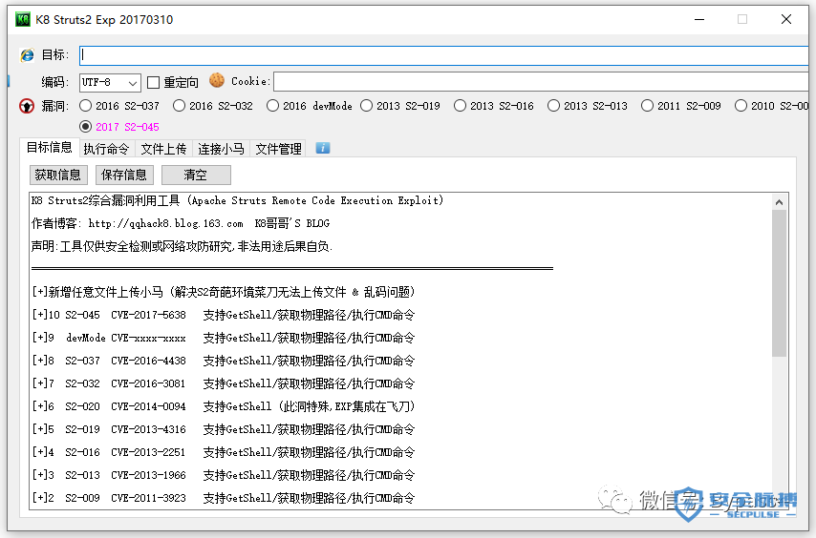Click the S2-020 CVE-2014-0094 line

coord(224,406)
